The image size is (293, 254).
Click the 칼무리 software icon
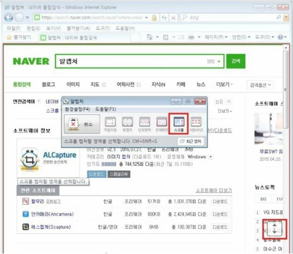(26, 201)
